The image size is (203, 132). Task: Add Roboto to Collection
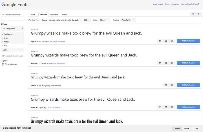[x=188, y=63]
